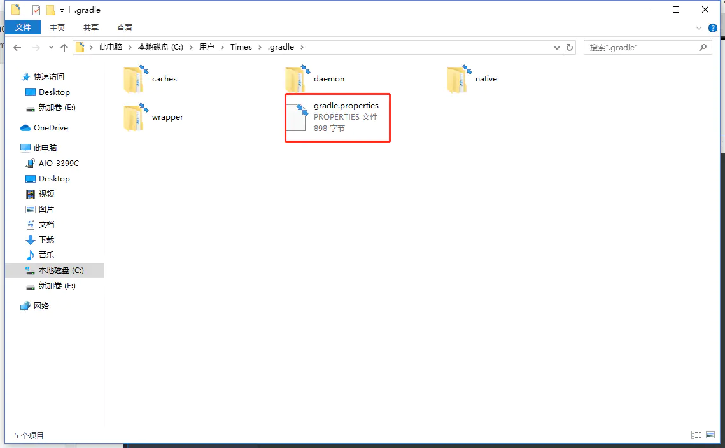Select AIO-3399C device in navigation pane
725x448 pixels.
coord(59,163)
